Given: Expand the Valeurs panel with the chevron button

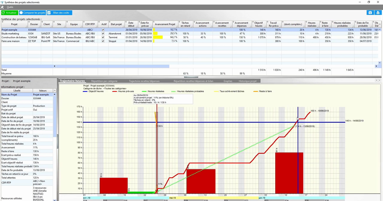Looking at the screenshot, I should pos(55,91).
